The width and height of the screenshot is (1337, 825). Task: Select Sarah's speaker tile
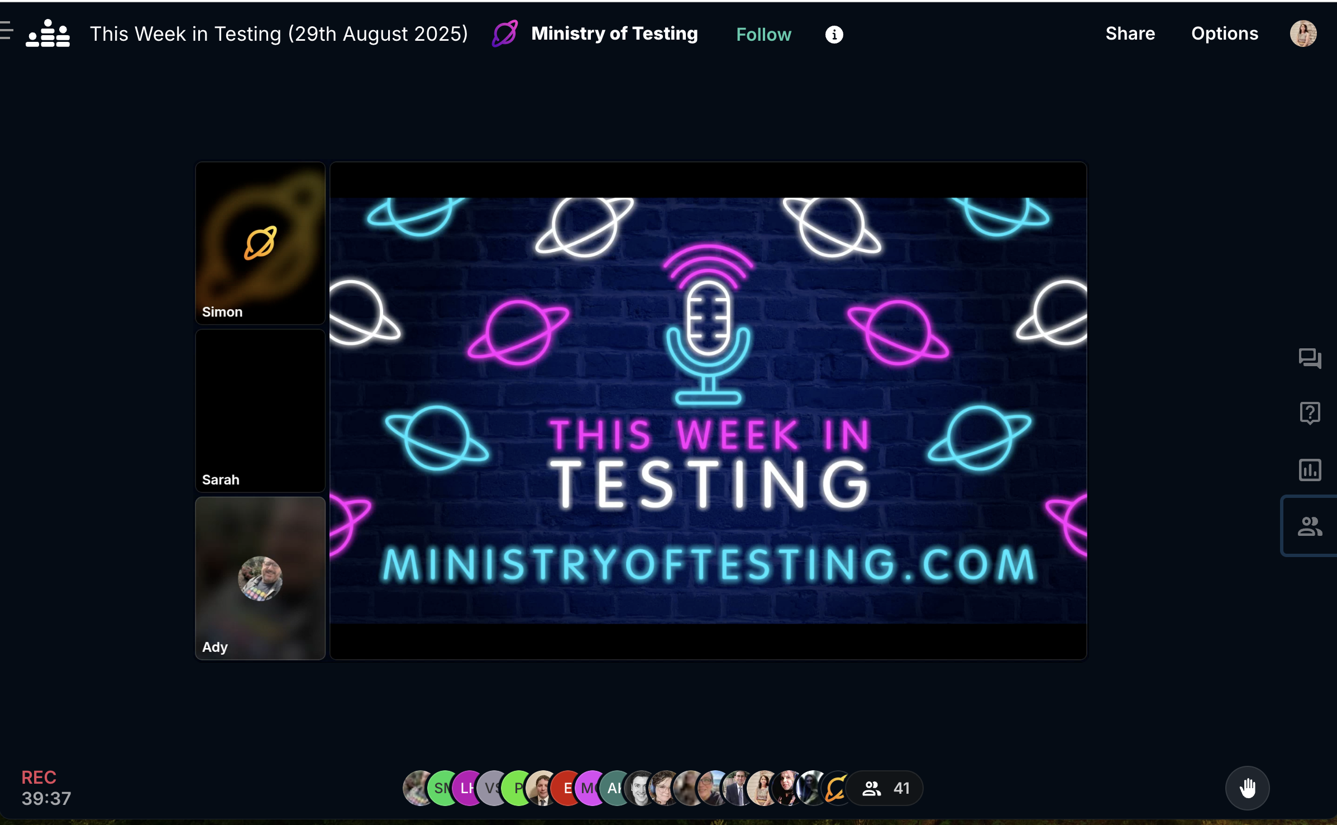coord(260,411)
